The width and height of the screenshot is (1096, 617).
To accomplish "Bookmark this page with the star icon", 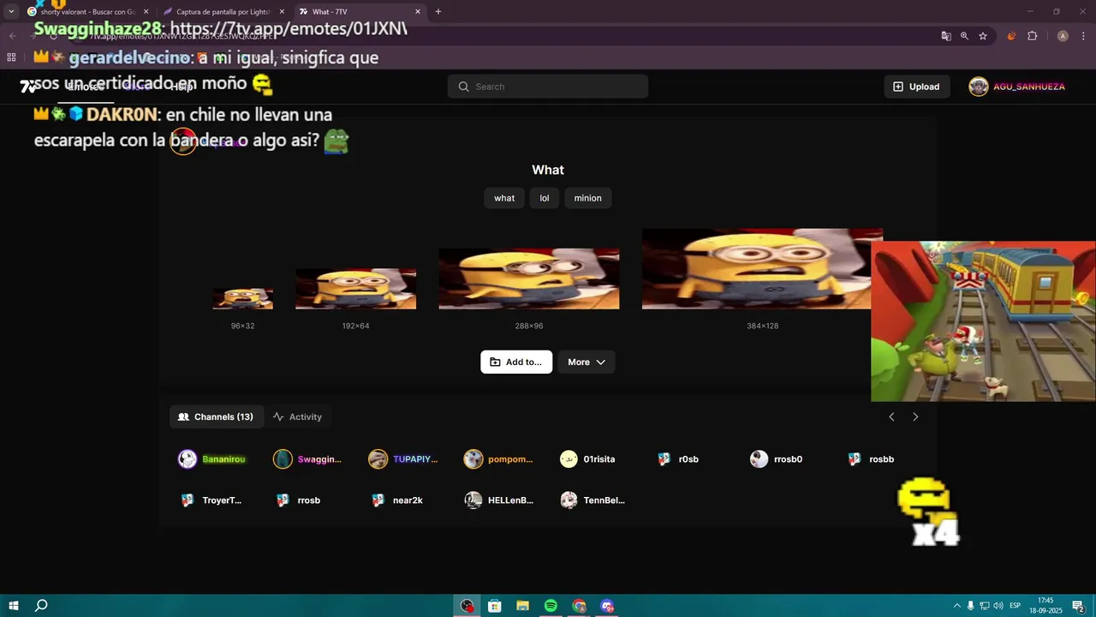I will pyautogui.click(x=983, y=36).
